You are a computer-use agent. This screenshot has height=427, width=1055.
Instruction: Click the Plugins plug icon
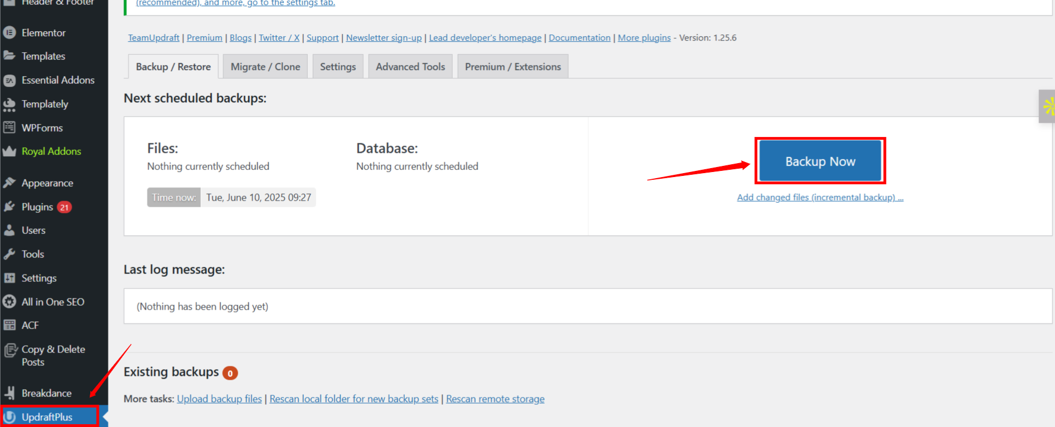[9, 207]
